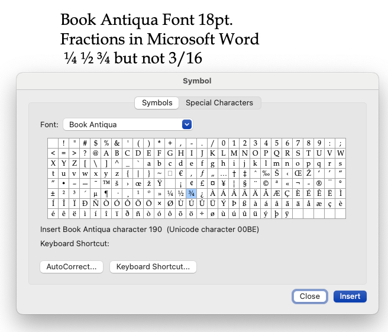Screen dimensions: 388x332
Task: Select the € euro symbol cell
Action: click(180, 173)
